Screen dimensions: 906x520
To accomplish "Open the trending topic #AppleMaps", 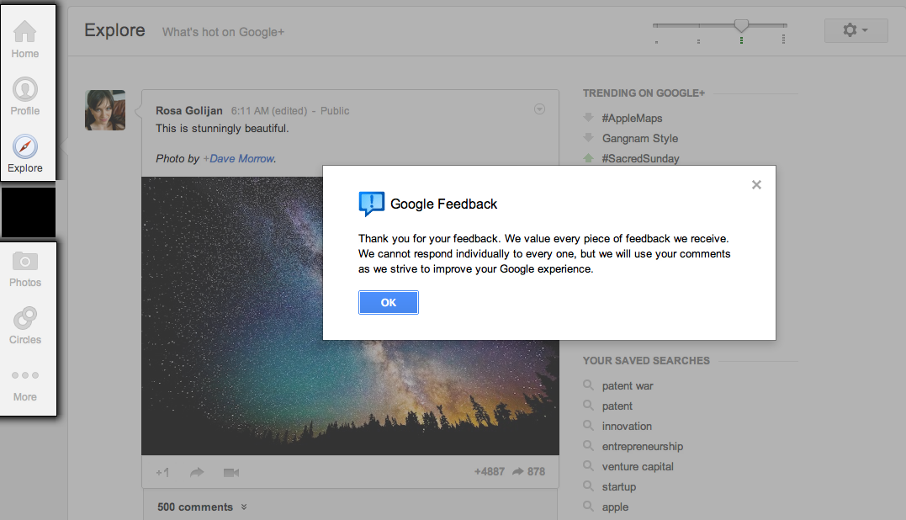I will pyautogui.click(x=632, y=118).
